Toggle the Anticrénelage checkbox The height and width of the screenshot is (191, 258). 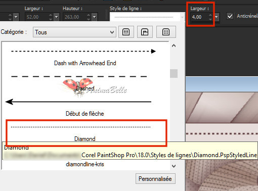coord(230,16)
